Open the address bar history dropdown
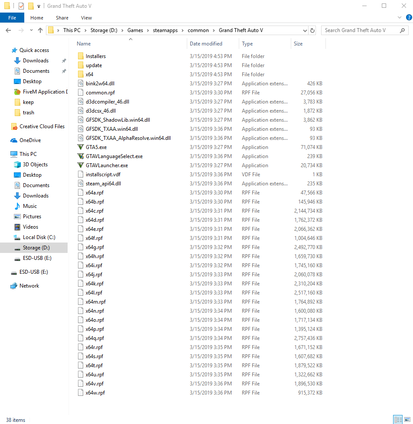Viewport: 413px width, 424px height. pyautogui.click(x=305, y=30)
